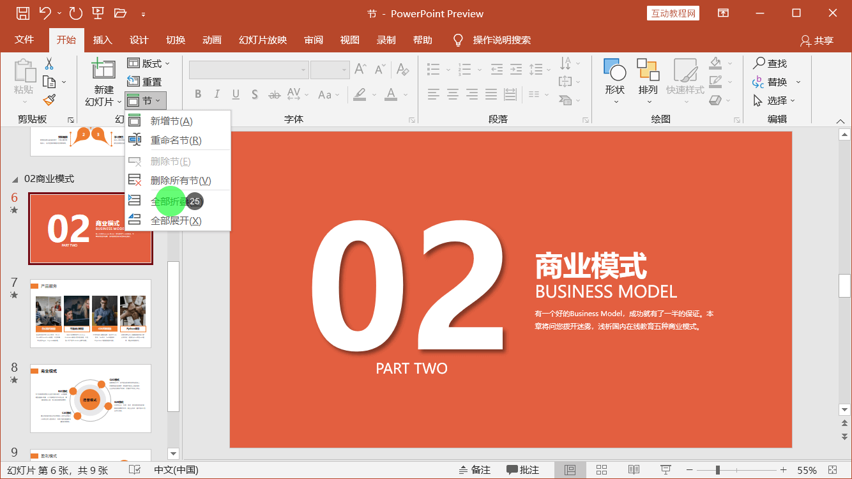Click the text highlight color icon

[x=360, y=95]
